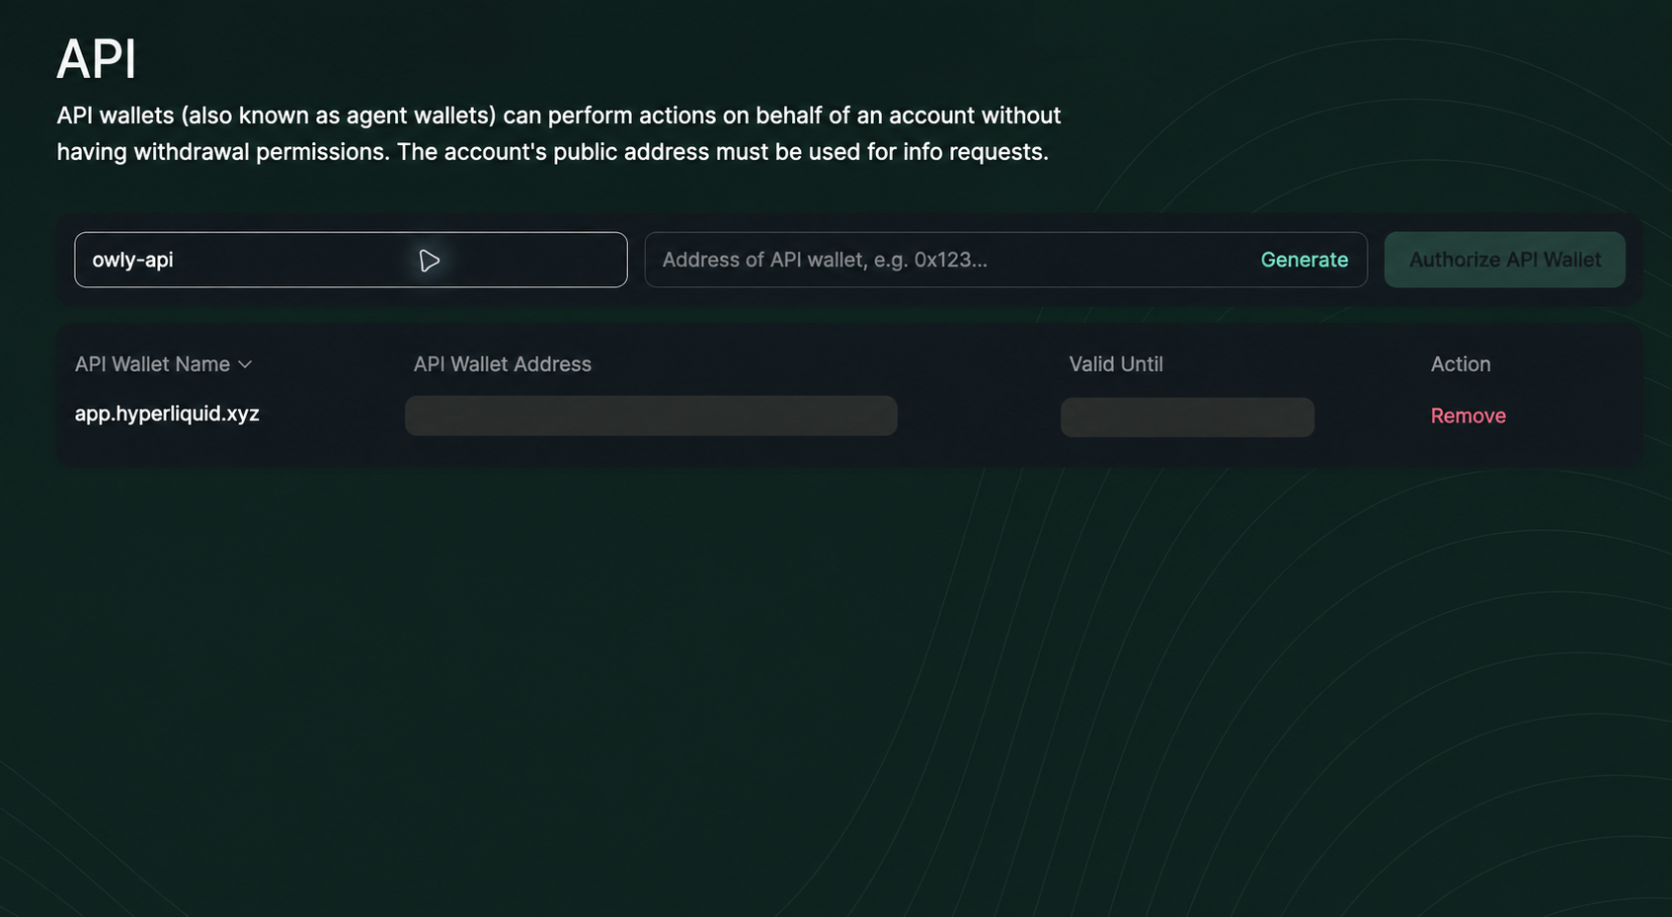Click the API page heading

pyautogui.click(x=96, y=59)
